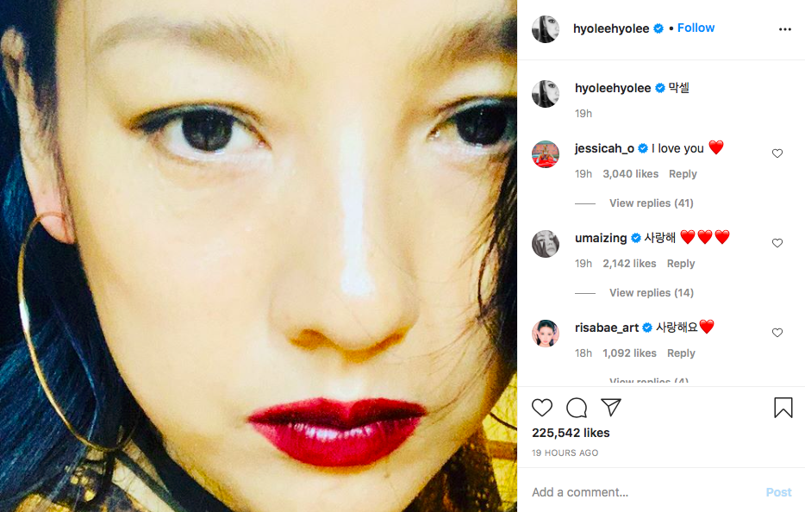Follow the hyoleehyolee account
This screenshot has width=805, height=512.
[x=696, y=28]
